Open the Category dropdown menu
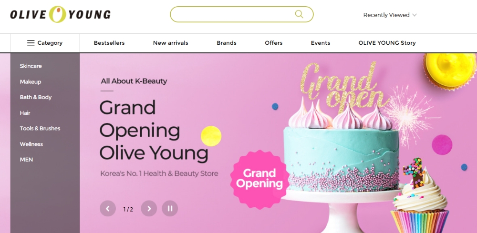The image size is (477, 233). tap(45, 43)
